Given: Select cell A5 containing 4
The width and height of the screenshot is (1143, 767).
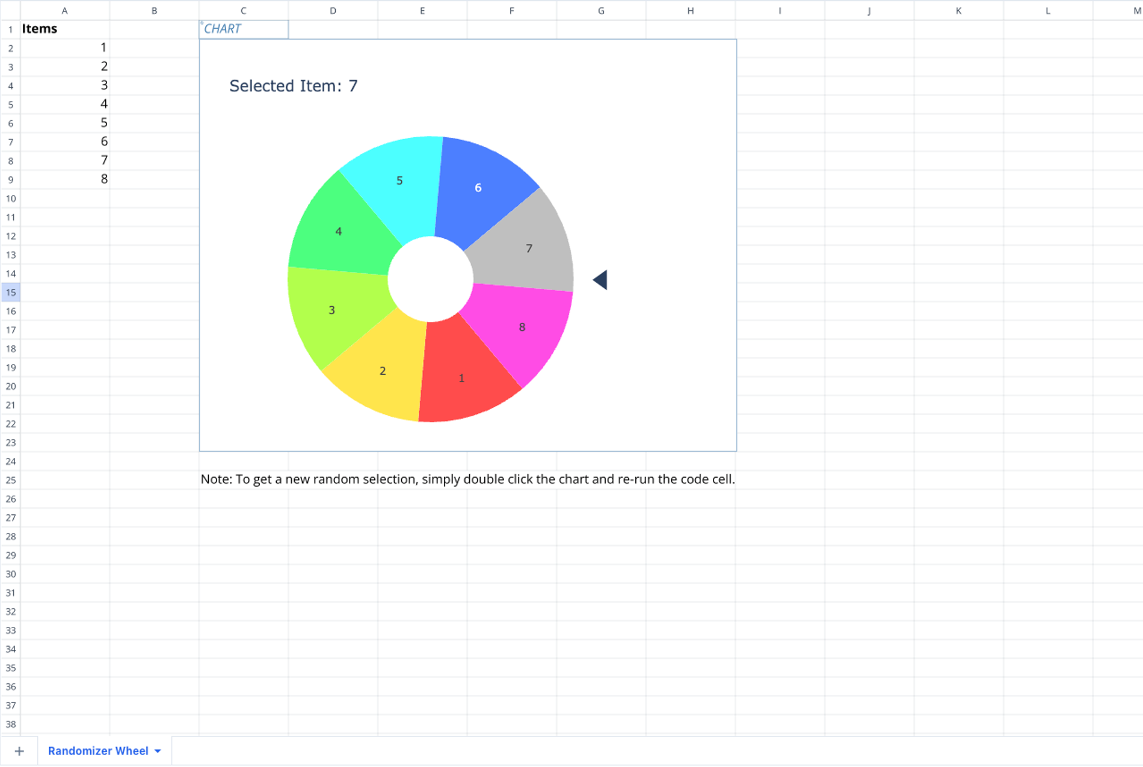Looking at the screenshot, I should coord(65,104).
